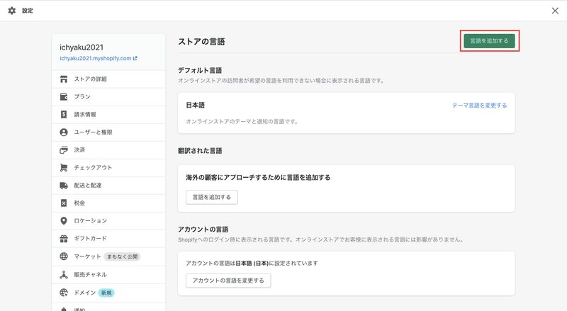This screenshot has height=311, width=567.
Task: Click the pin icon for ロケーション
Action: [64, 220]
